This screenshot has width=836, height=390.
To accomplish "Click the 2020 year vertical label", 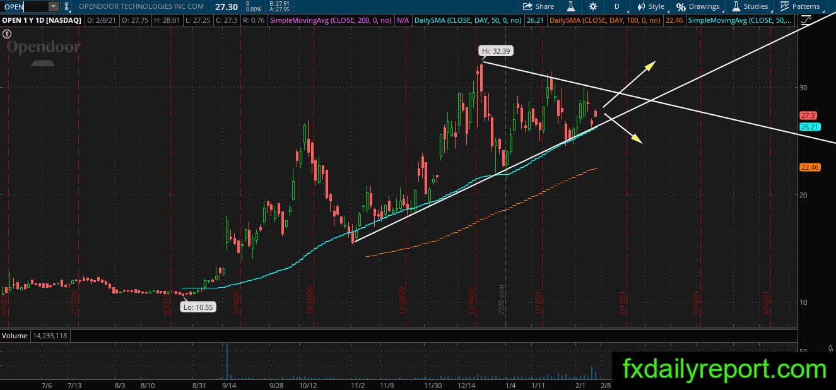I will [x=502, y=300].
